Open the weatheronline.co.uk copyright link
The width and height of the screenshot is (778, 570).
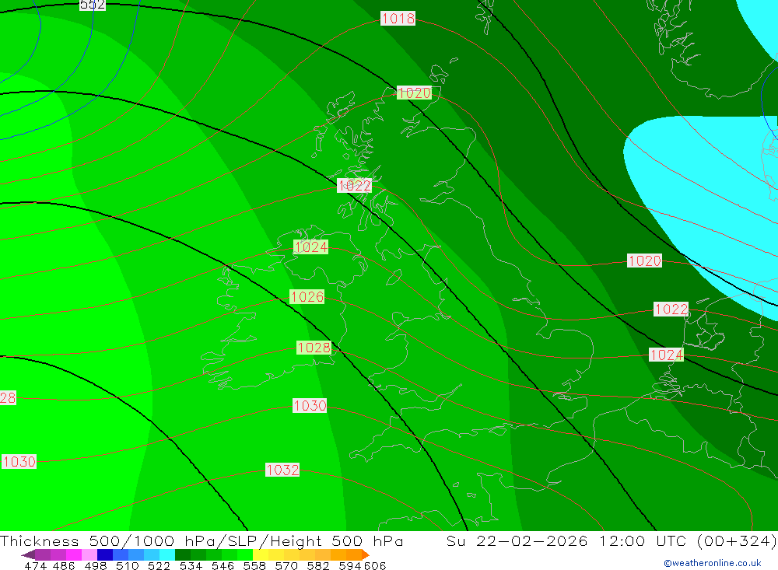tap(712, 563)
